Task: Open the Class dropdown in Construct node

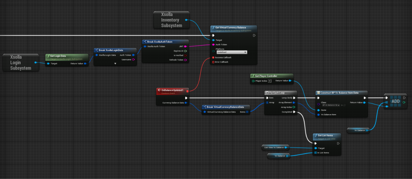Action: [x=331, y=105]
